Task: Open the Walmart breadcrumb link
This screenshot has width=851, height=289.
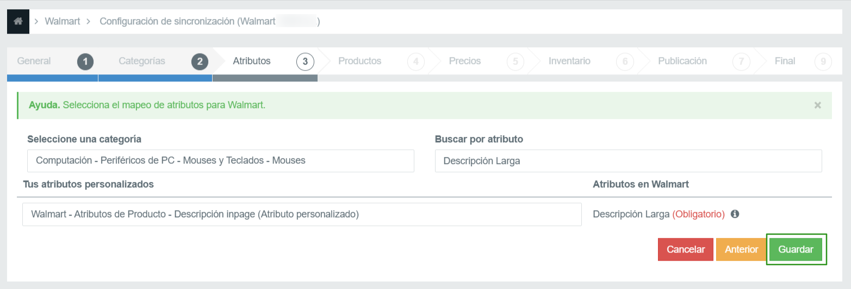Action: click(63, 21)
